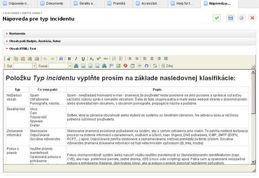
Task: Apply strikethrough formatting
Action: point(105,58)
